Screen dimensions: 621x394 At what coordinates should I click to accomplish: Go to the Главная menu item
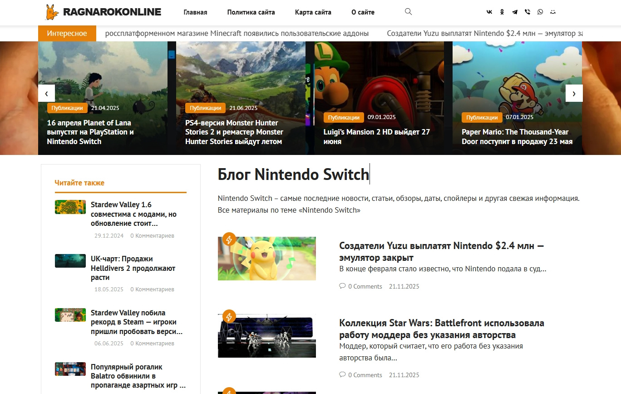[195, 12]
